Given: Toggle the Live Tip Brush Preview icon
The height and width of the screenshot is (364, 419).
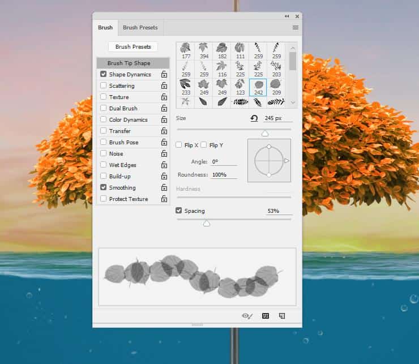Looking at the screenshot, I should (247, 316).
